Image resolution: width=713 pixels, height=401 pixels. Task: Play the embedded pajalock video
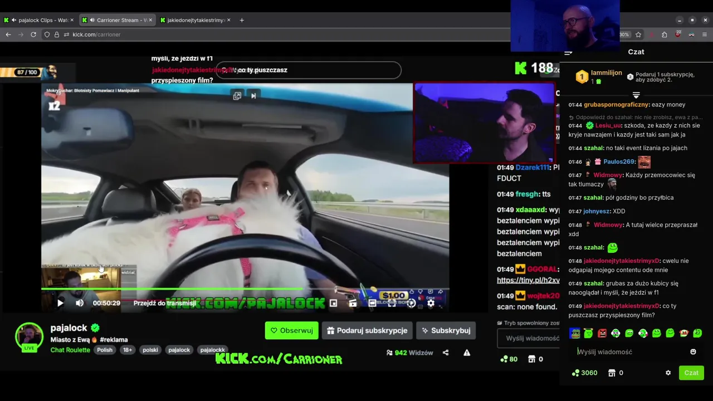tap(60, 303)
